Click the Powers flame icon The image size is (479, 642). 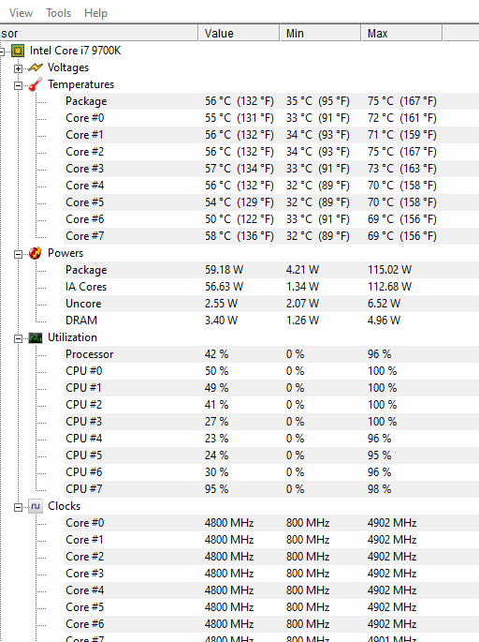pyautogui.click(x=36, y=253)
